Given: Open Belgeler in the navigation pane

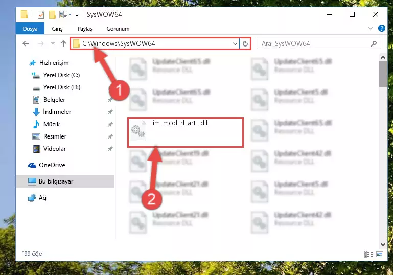Looking at the screenshot, I should [54, 100].
